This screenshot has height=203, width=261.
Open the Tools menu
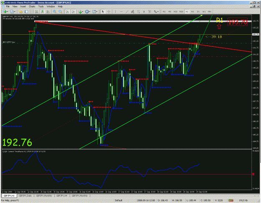41,7
